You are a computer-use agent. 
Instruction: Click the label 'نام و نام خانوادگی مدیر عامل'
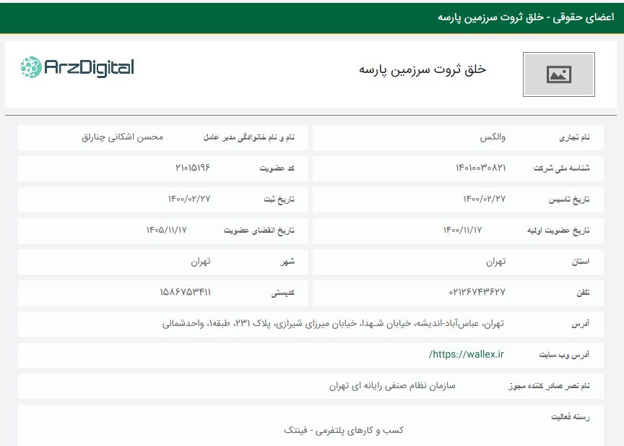point(249,138)
